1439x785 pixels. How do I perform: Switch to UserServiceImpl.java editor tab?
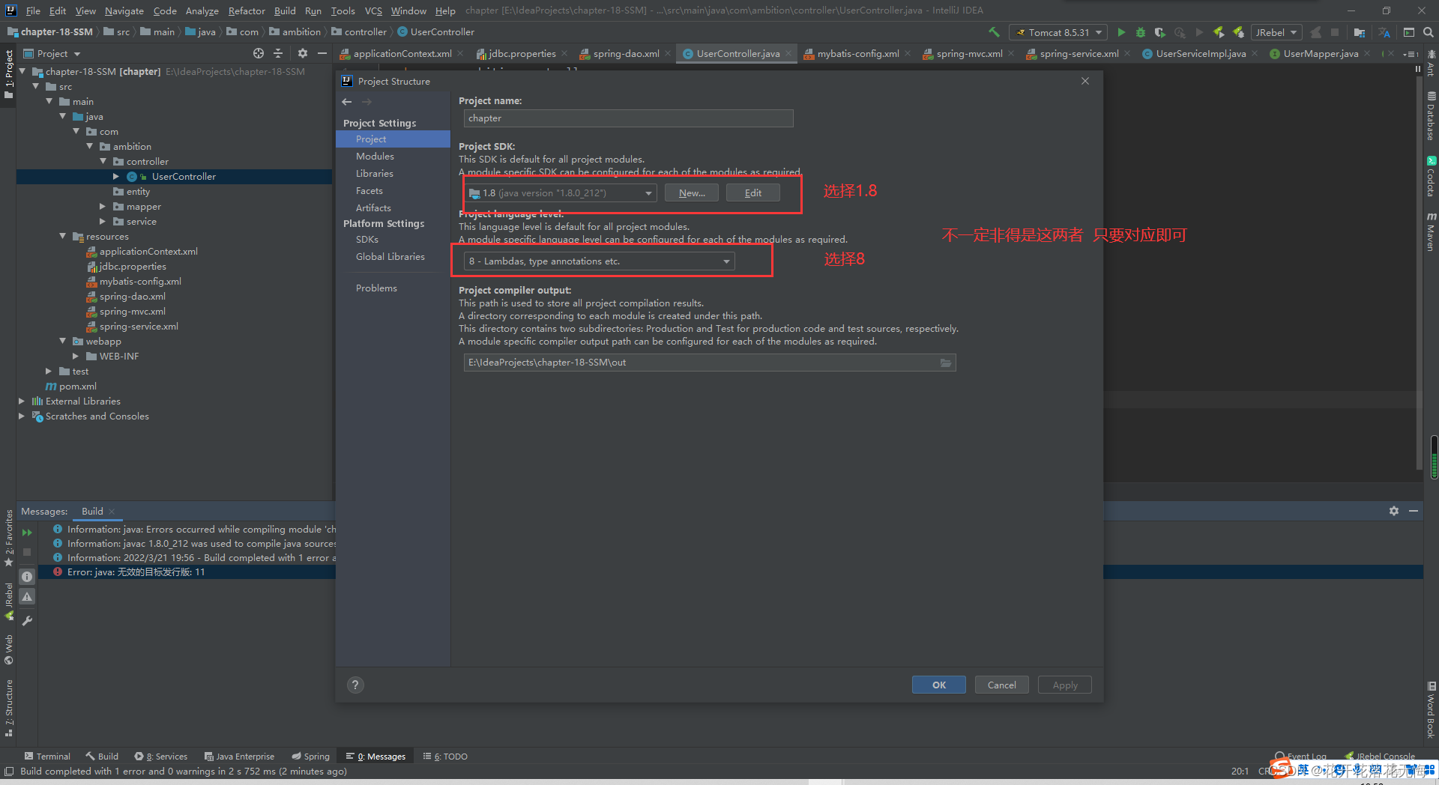point(1201,54)
